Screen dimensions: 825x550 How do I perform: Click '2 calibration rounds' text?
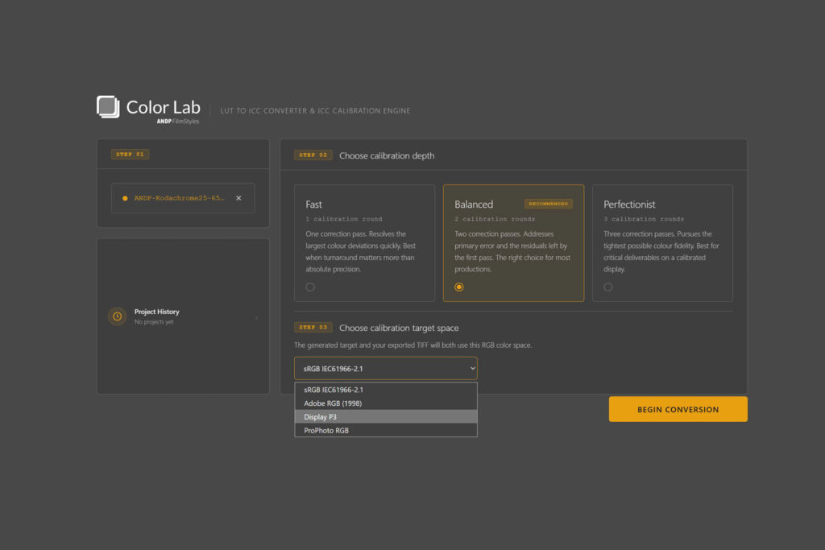(x=495, y=219)
